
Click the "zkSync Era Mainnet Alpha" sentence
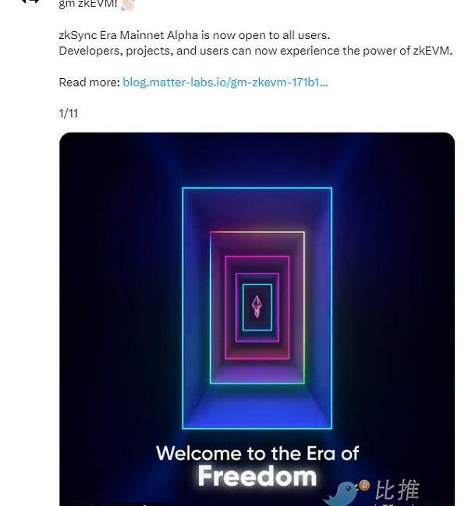click(194, 35)
